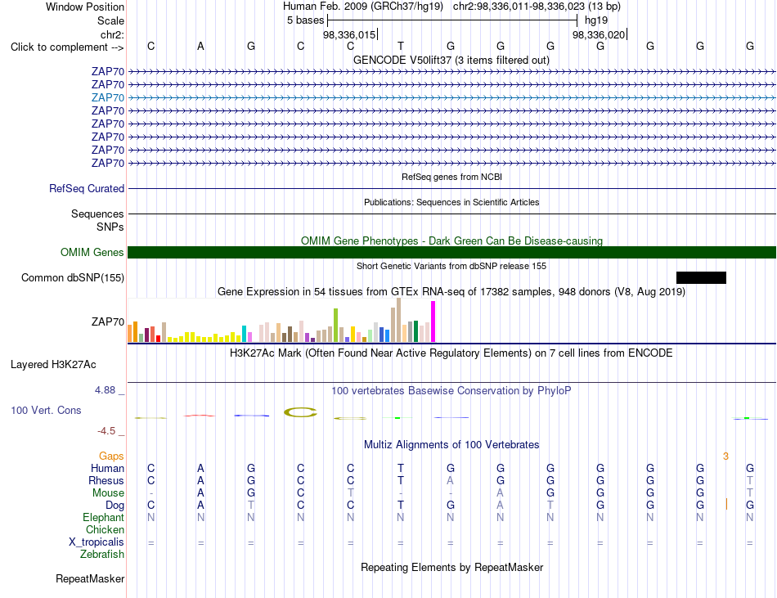Image resolution: width=777 pixels, height=598 pixels.
Task: Click the Common dbSNP(155) label
Action: [x=73, y=277]
